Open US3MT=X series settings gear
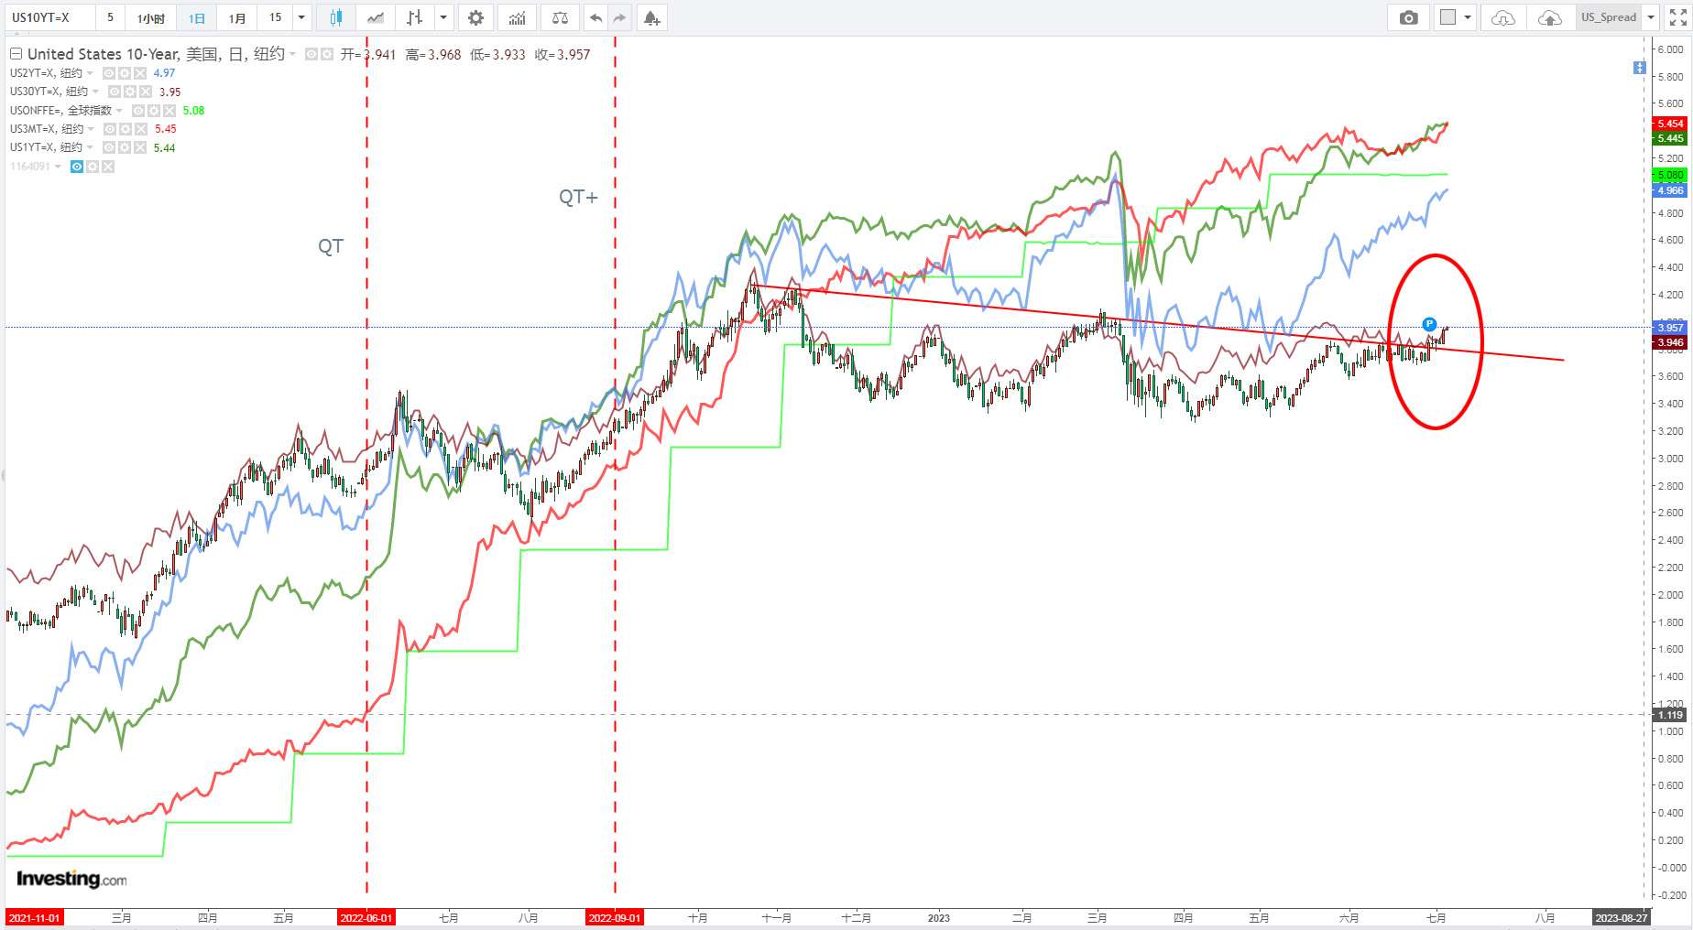The height and width of the screenshot is (930, 1693). 126,129
